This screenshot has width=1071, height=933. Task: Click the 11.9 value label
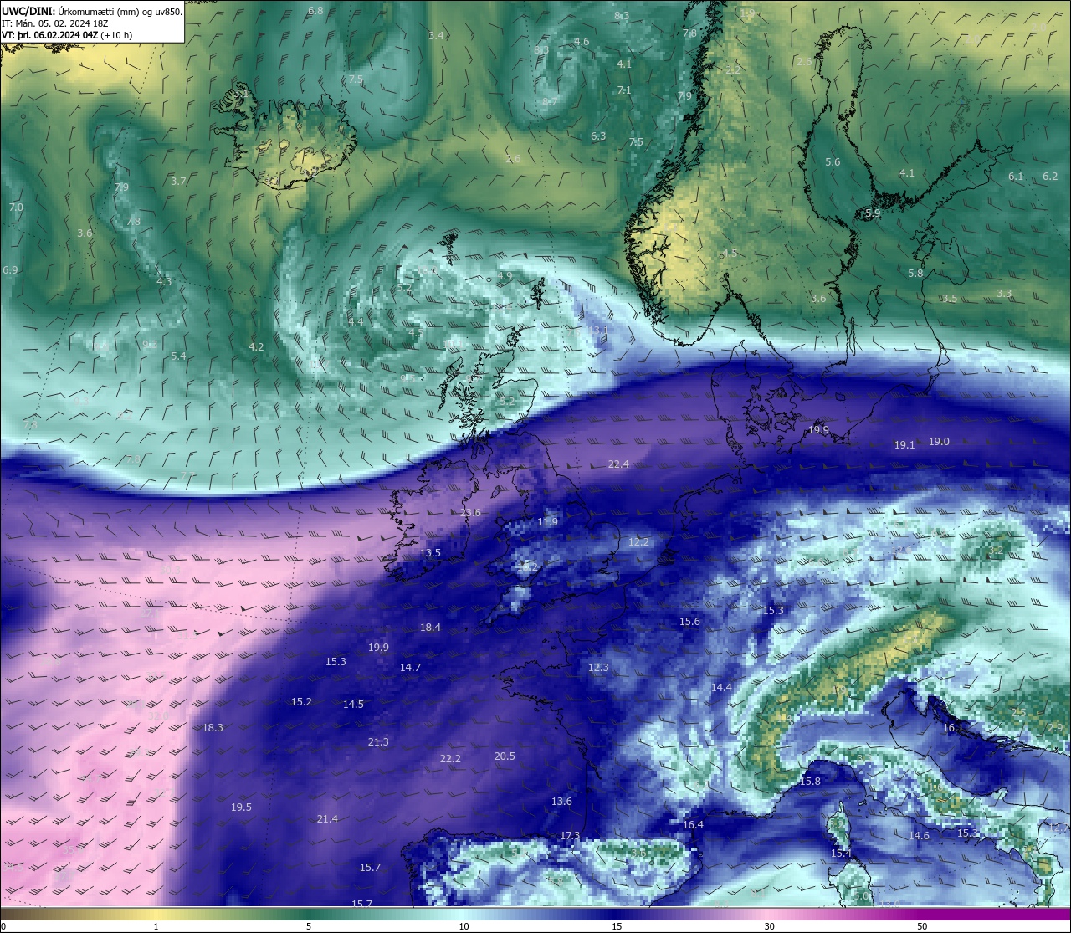[x=547, y=522]
